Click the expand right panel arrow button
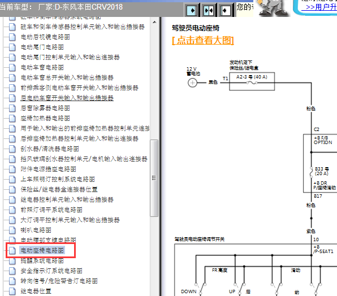The image size is (337, 296). point(192,11)
